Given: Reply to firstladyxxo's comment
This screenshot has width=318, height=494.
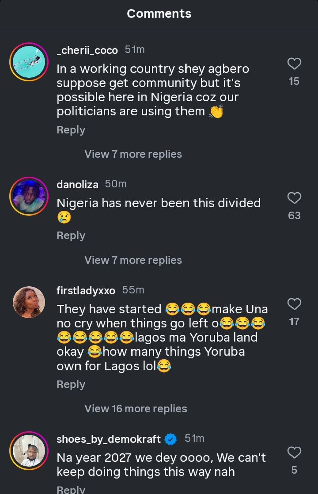Looking at the screenshot, I should click(x=71, y=384).
